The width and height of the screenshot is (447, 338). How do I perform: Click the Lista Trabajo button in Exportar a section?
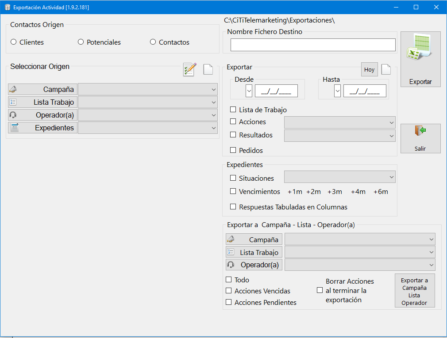tap(254, 252)
